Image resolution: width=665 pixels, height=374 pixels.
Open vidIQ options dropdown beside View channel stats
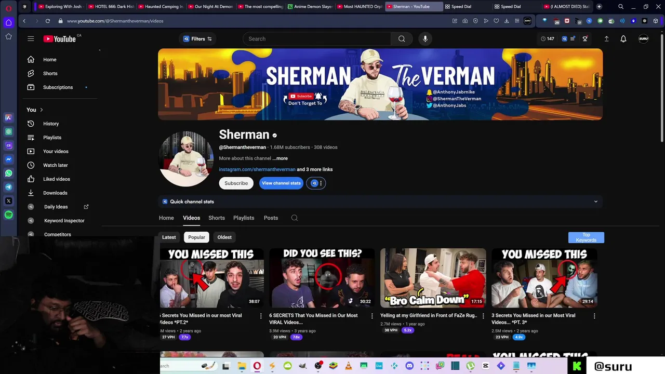tap(316, 183)
